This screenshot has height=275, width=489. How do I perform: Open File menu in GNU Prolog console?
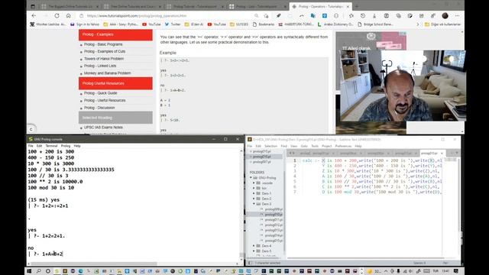[x=31, y=146]
